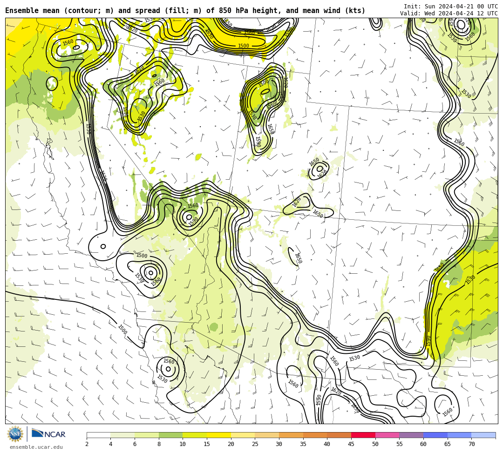Click the colorbar tick label "35"
The height and width of the screenshot is (453, 503).
[x=303, y=444]
